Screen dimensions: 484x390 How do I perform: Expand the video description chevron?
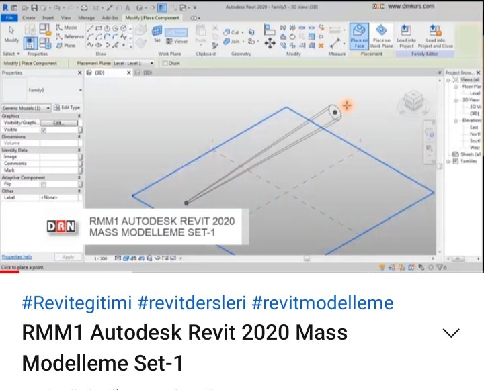click(x=451, y=333)
